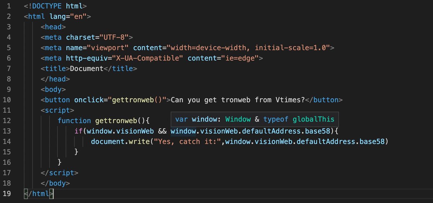The height and width of the screenshot is (203, 433).
Task: Click line number 1 in the gutter
Action: (9, 6)
